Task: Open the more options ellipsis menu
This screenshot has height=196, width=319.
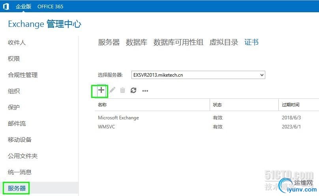Action: tap(145, 91)
